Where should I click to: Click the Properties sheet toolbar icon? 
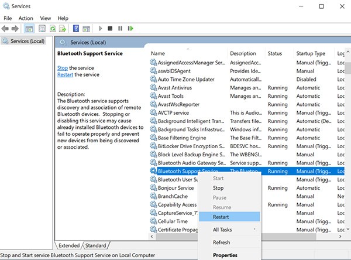(42, 29)
